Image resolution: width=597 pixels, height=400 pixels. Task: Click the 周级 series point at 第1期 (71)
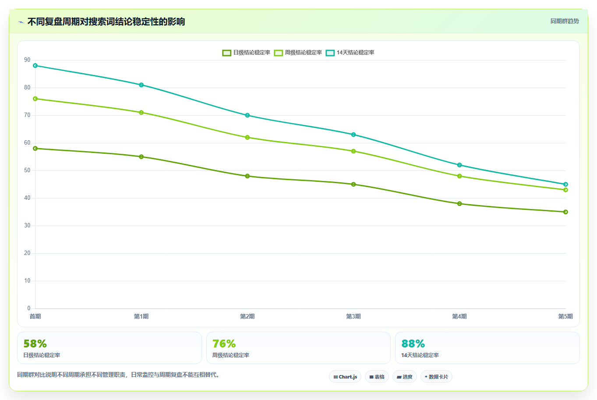point(141,113)
